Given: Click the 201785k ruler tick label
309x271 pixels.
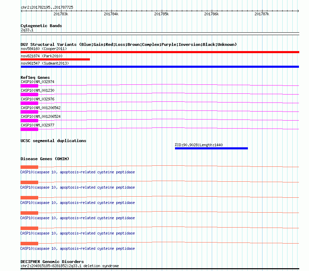Looking at the screenshot, I should click(161, 14).
